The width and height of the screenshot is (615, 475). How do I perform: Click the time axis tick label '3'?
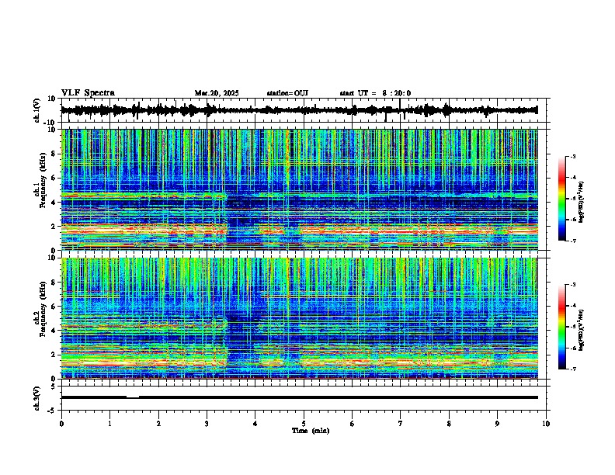[207, 424]
